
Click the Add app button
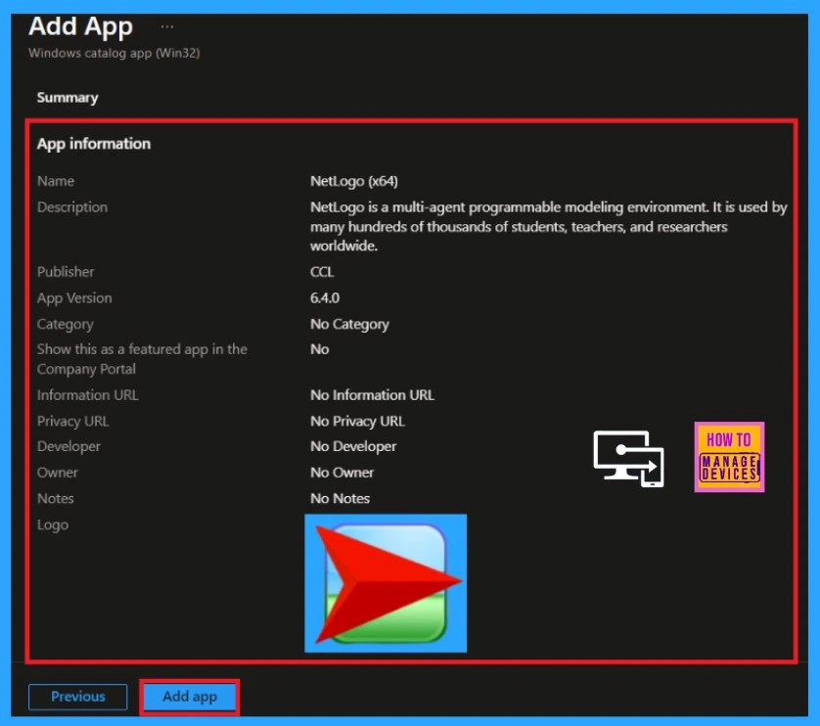190,697
